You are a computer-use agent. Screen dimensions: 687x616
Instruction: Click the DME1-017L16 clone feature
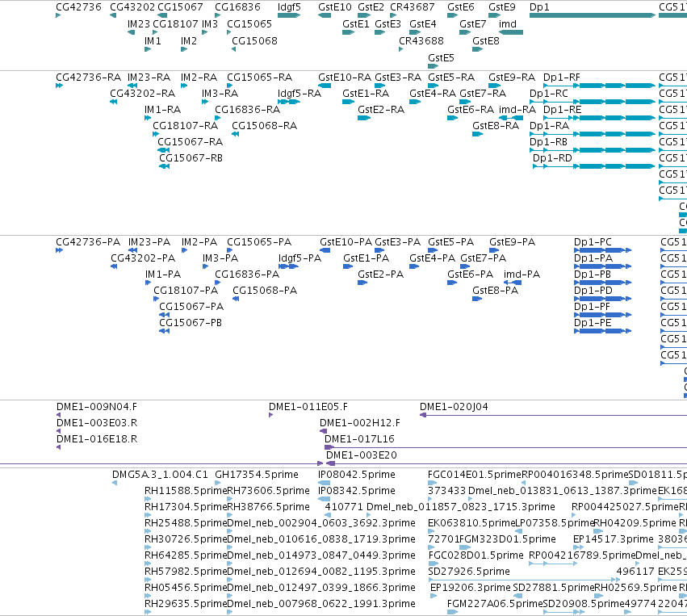tap(505, 447)
